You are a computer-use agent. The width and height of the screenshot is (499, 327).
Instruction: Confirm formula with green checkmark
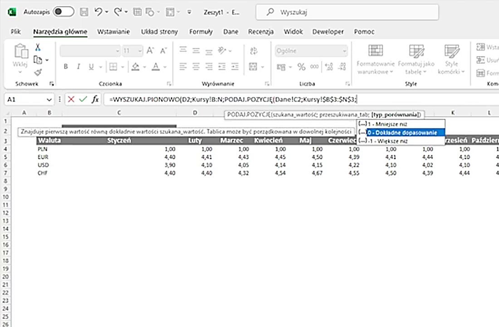(x=83, y=99)
